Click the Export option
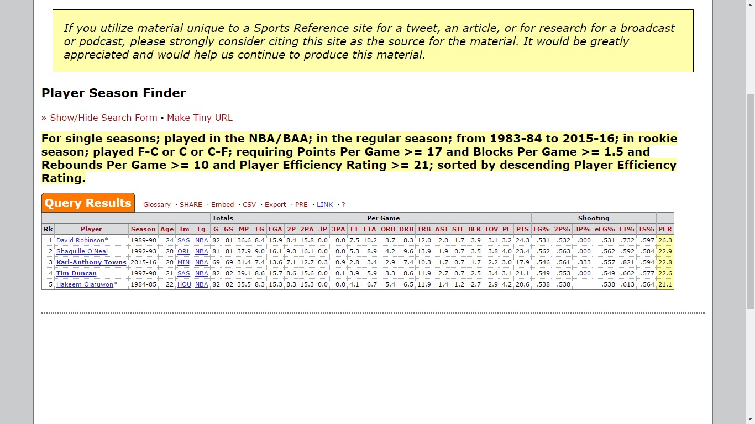 275,204
